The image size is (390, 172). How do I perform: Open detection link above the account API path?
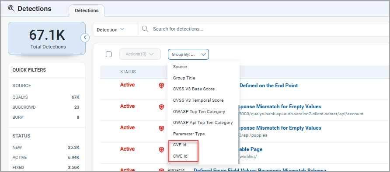tap(280, 107)
